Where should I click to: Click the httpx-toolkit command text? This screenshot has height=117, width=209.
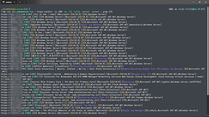click(x=45, y=12)
